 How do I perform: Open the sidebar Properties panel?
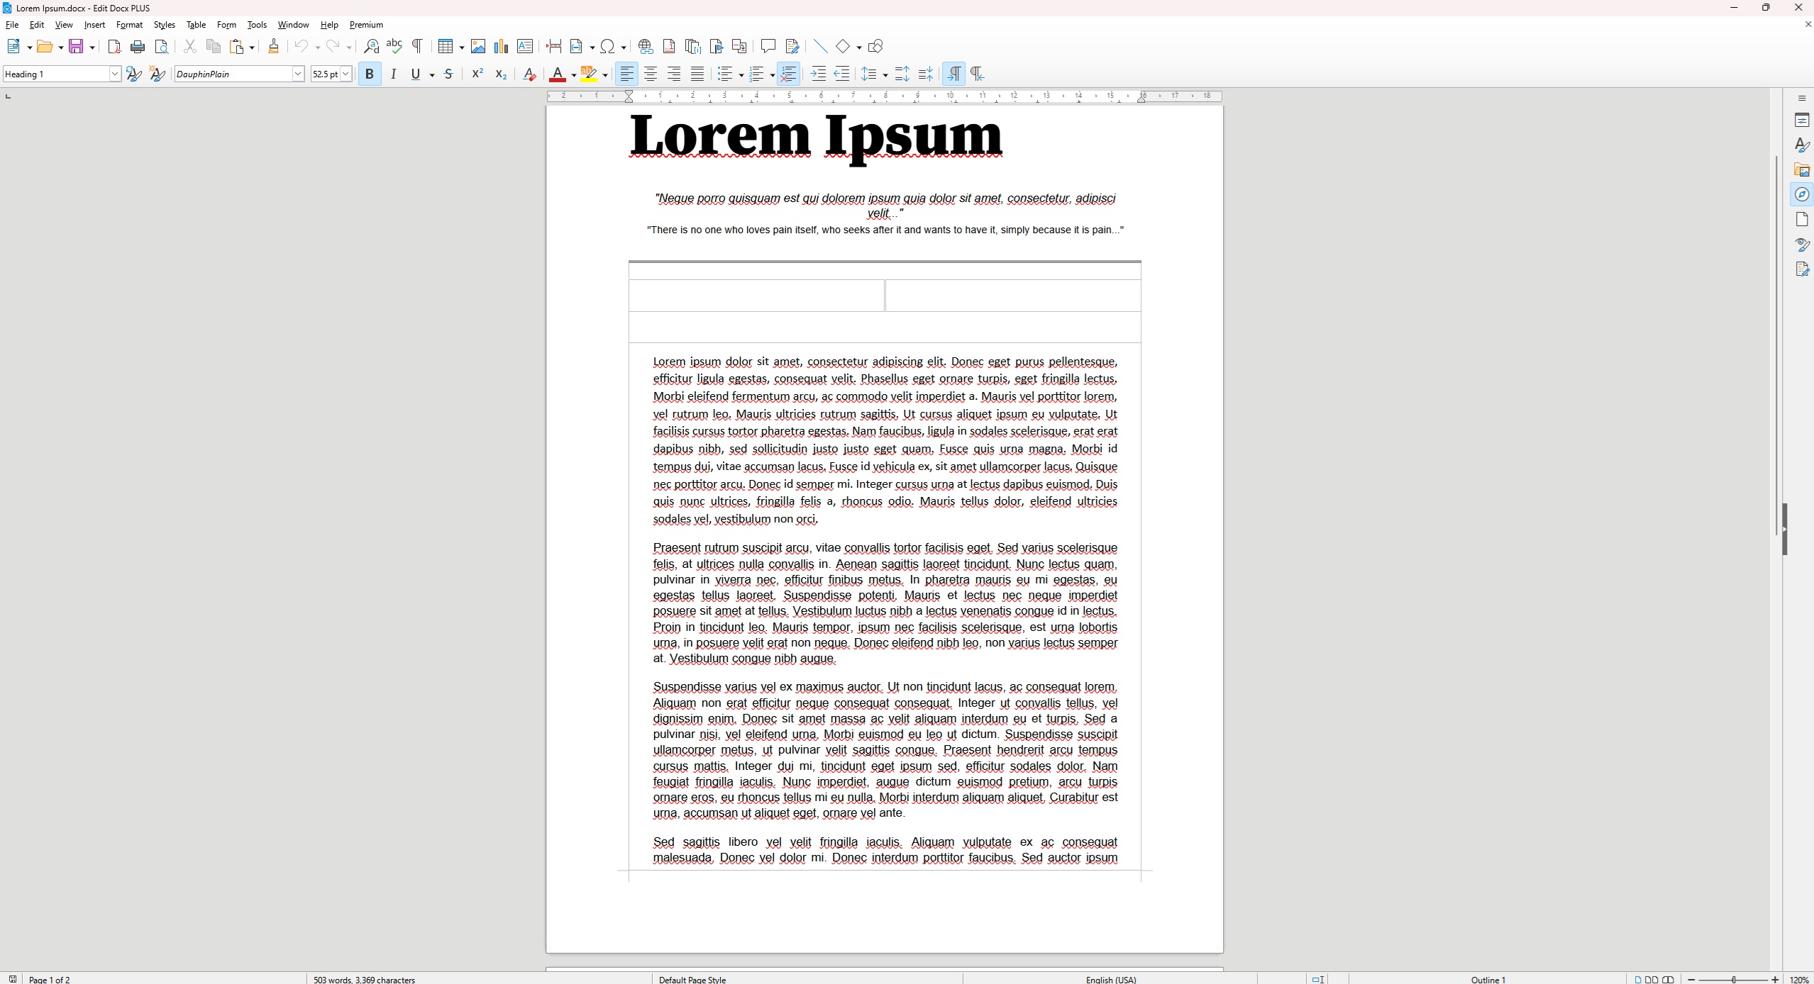click(1802, 121)
